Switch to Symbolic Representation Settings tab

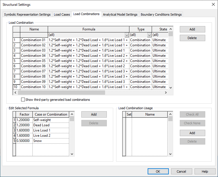coord(27,14)
